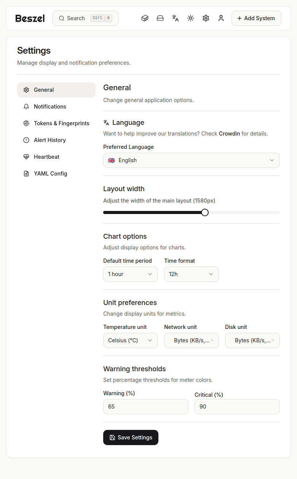This screenshot has width=297, height=479.
Task: Click the Warning thresholds heading
Action: point(134,369)
